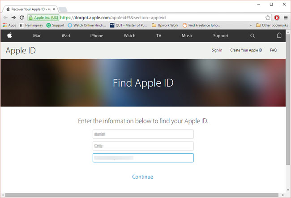Screen dimensions: 291x198
Task: Show hidden bookmarks chevron
Action: [250, 25]
